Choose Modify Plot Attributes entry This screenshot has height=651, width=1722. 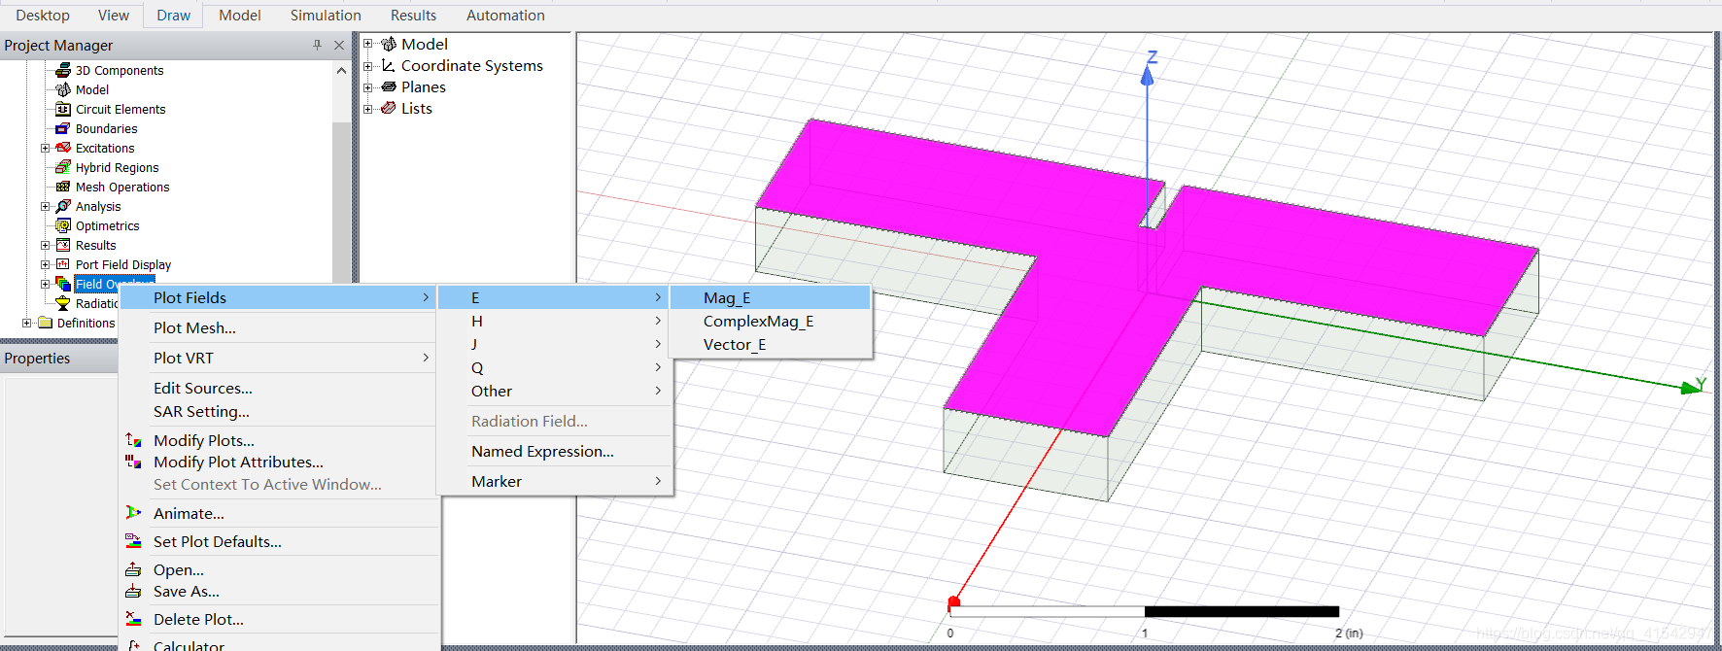click(278, 462)
